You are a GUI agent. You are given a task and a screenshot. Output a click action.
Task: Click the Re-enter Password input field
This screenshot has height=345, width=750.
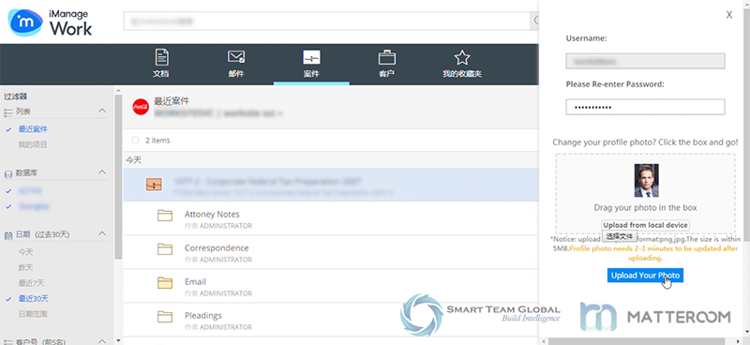pyautogui.click(x=645, y=107)
